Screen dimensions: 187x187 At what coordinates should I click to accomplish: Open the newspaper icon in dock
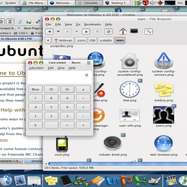(x=34, y=181)
